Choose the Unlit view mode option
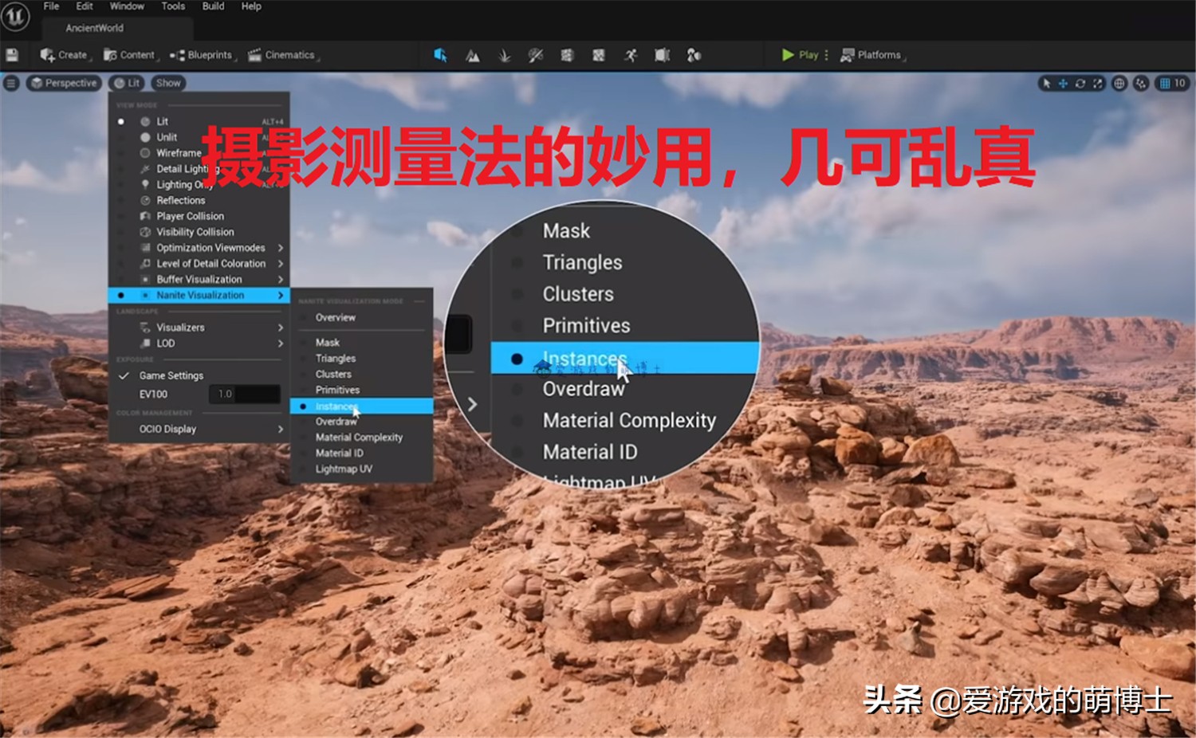This screenshot has width=1196, height=738. click(167, 136)
